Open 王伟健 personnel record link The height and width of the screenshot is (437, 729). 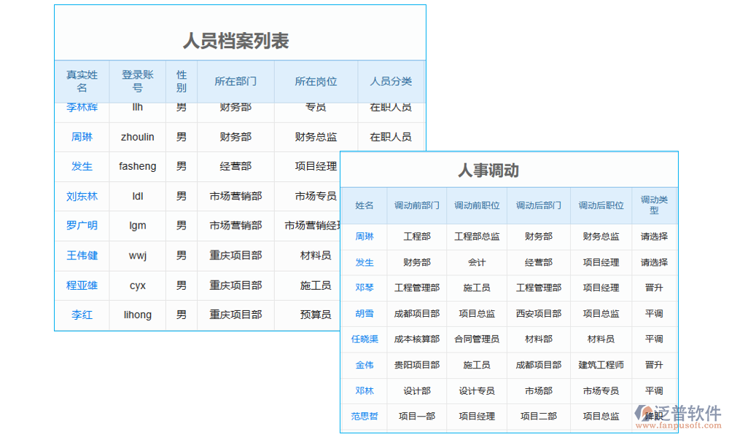tap(82, 256)
